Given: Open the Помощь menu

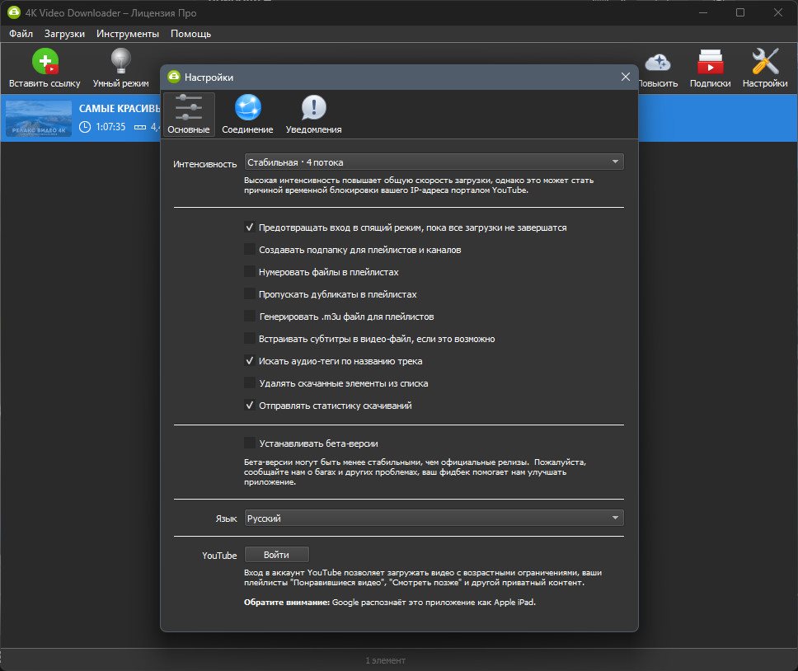Looking at the screenshot, I should click(190, 34).
